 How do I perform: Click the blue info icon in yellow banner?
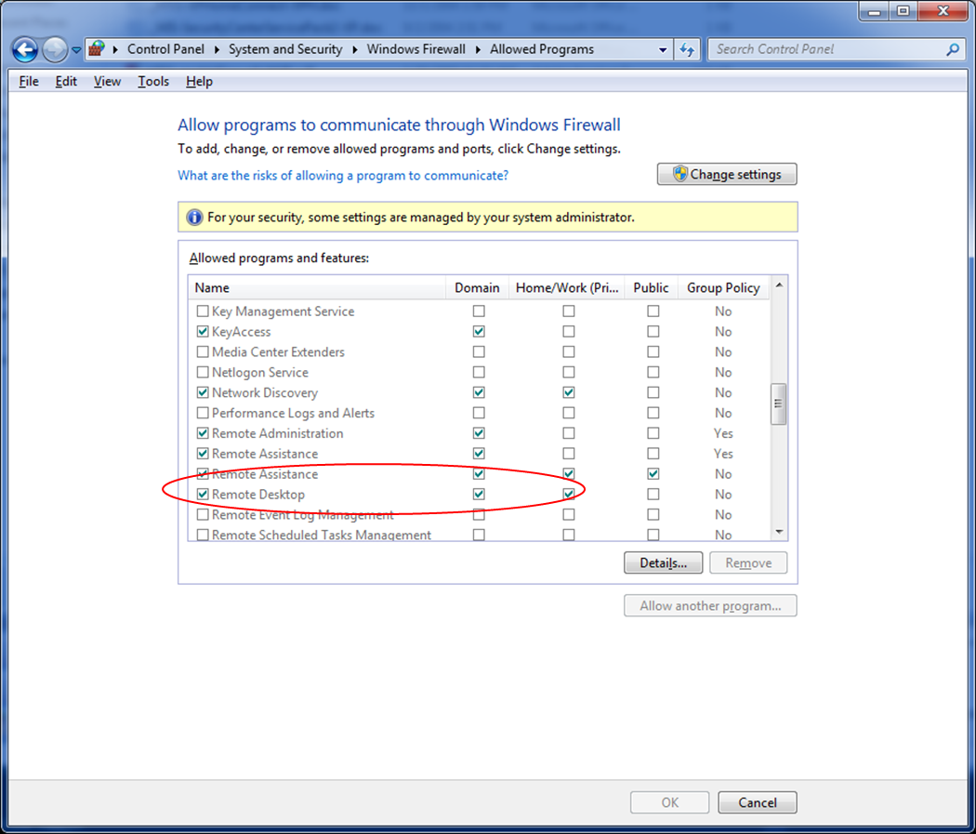194,218
